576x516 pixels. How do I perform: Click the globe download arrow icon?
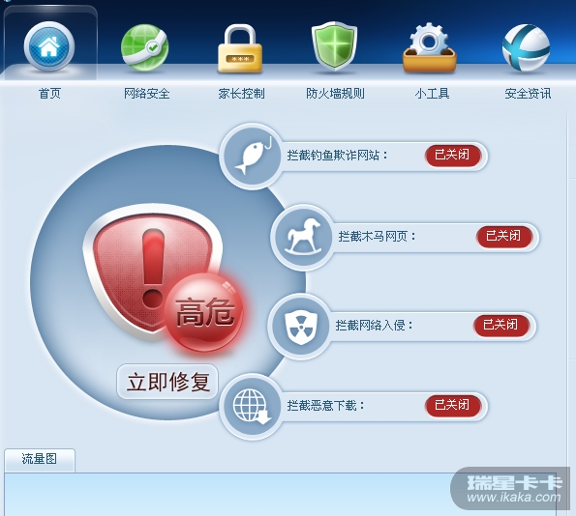(252, 407)
